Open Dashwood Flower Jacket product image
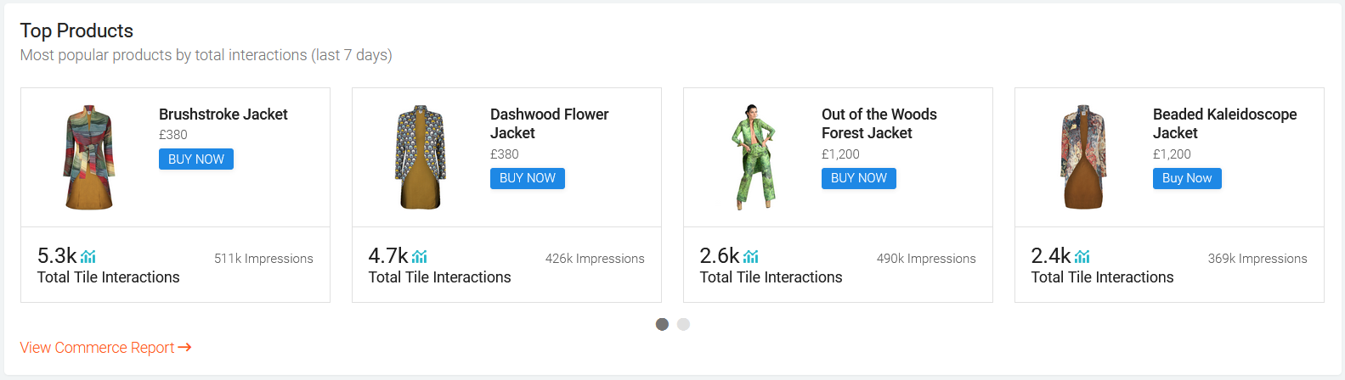Image resolution: width=1345 pixels, height=380 pixels. (x=421, y=158)
